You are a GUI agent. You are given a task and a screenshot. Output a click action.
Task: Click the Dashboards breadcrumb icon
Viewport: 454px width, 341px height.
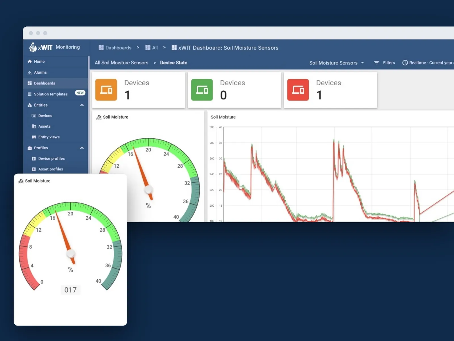click(101, 48)
